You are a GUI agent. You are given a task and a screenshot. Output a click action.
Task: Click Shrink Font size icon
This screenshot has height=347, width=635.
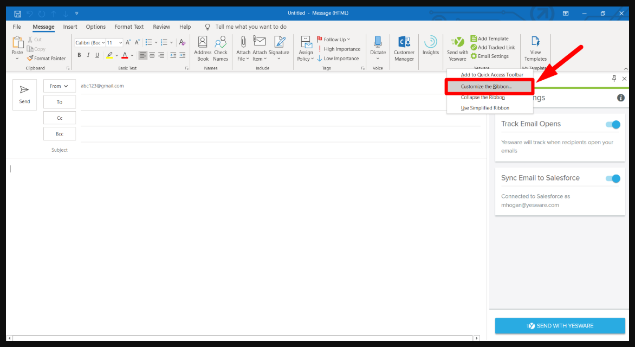(137, 43)
